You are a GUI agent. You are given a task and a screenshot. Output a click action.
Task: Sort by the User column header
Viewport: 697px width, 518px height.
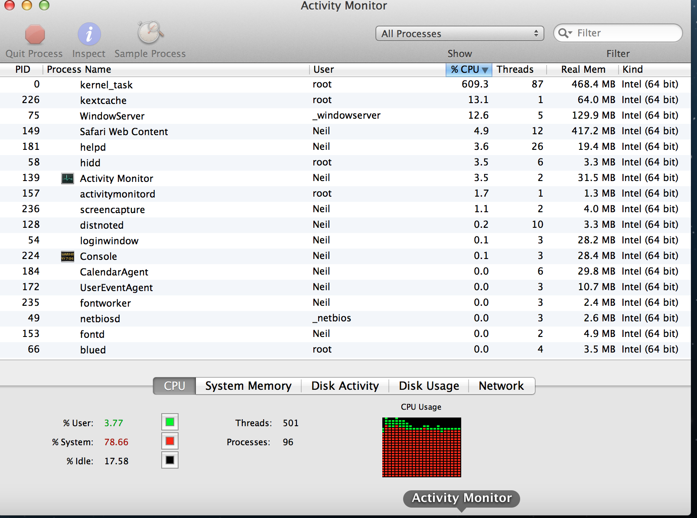pos(378,70)
